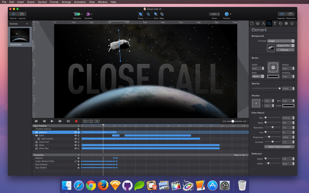Open the Physics atom inspector tab
The image size is (309, 193).
[286, 24]
